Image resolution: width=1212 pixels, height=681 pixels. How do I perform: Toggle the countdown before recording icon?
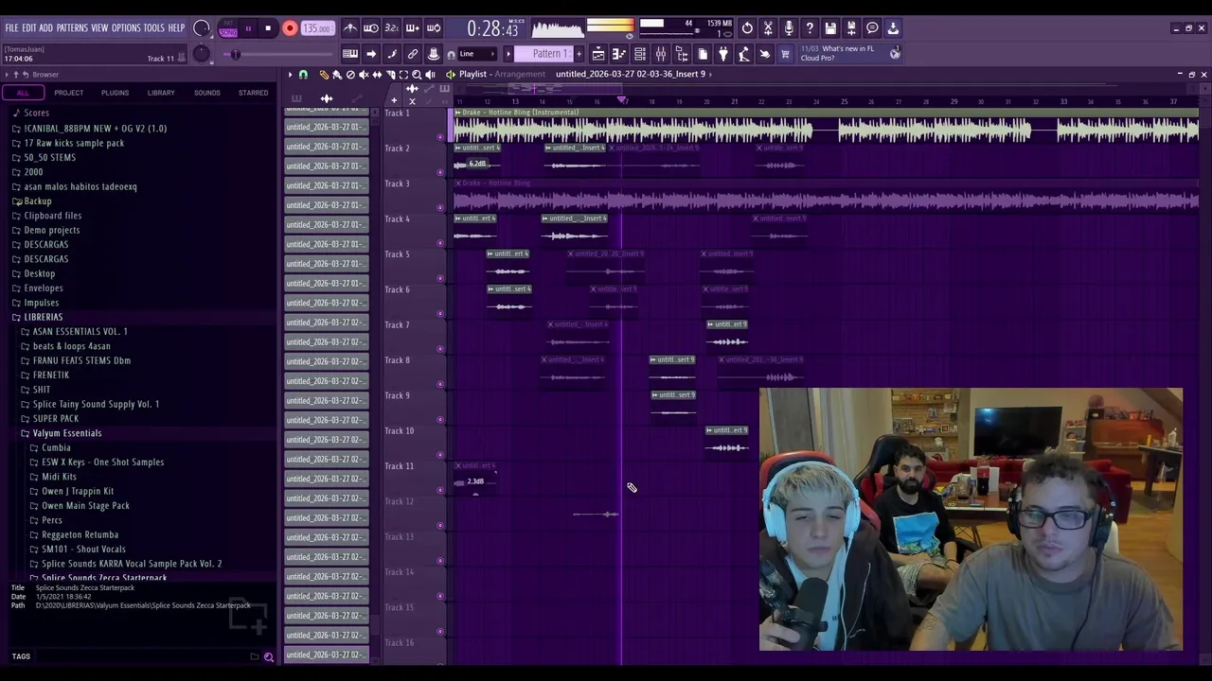pos(392,28)
